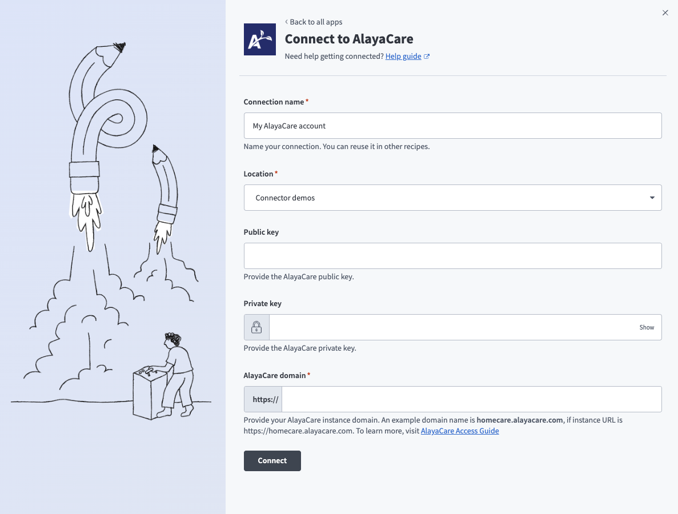Click the lock icon in Private key field

(256, 327)
